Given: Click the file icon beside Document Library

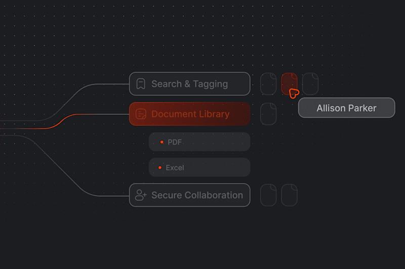Looking at the screenshot, I should pos(268,114).
